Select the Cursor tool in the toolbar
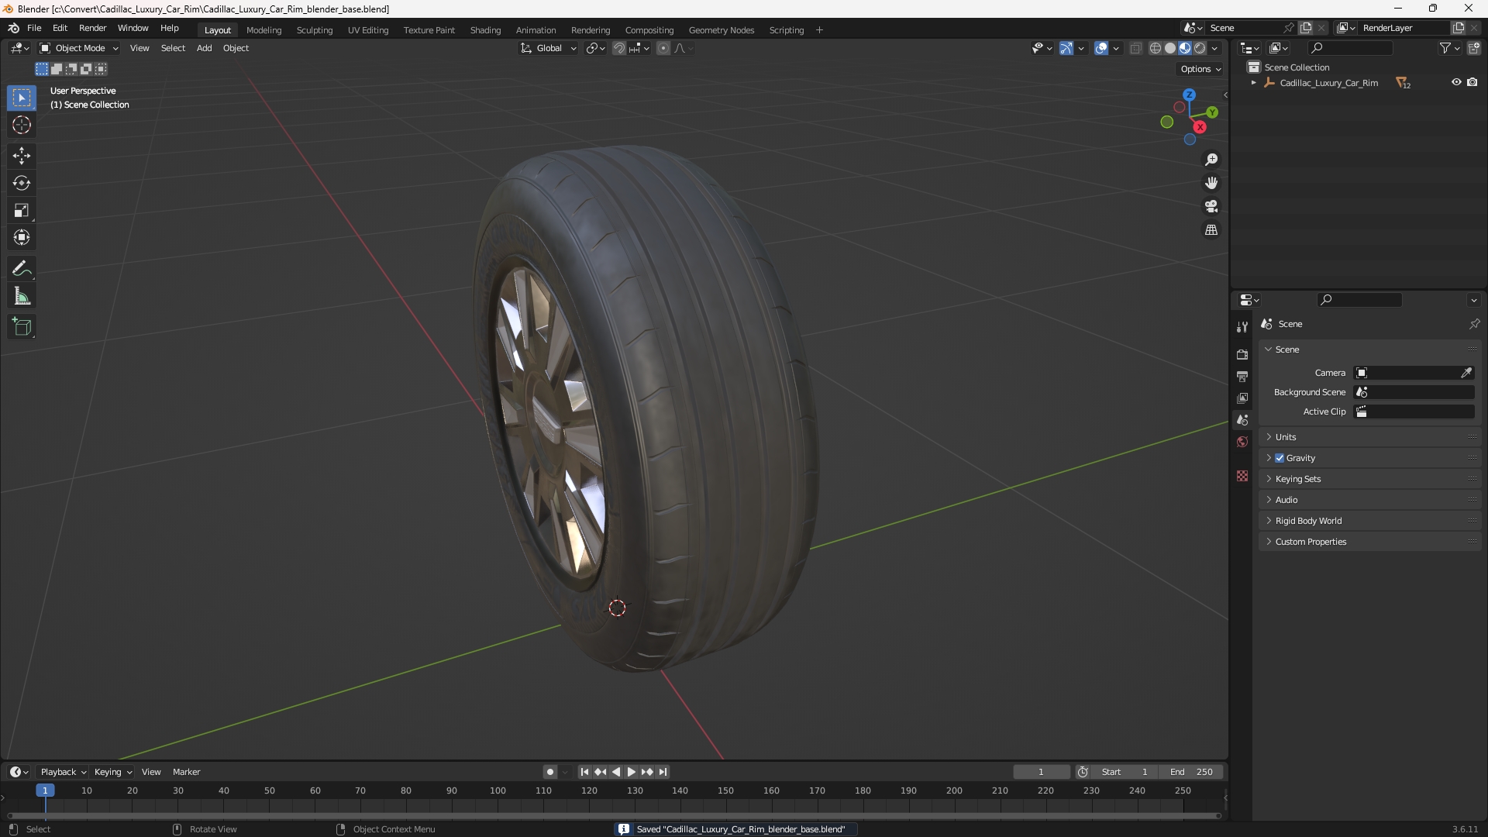Screen dimensions: 1488x837 22,126
